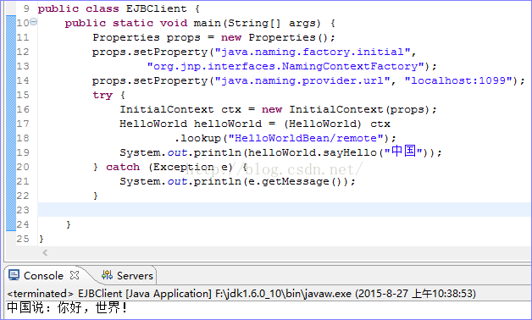
Task: Click the "localhost:1099" string literal
Action: click(458, 80)
